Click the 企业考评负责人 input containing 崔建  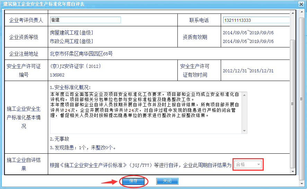click(85, 20)
